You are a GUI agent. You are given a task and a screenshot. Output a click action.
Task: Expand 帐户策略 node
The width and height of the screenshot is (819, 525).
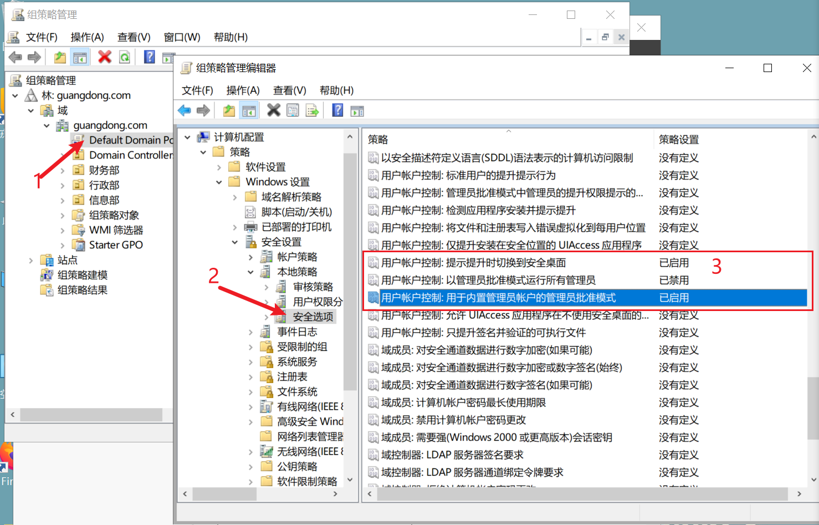pyautogui.click(x=250, y=257)
